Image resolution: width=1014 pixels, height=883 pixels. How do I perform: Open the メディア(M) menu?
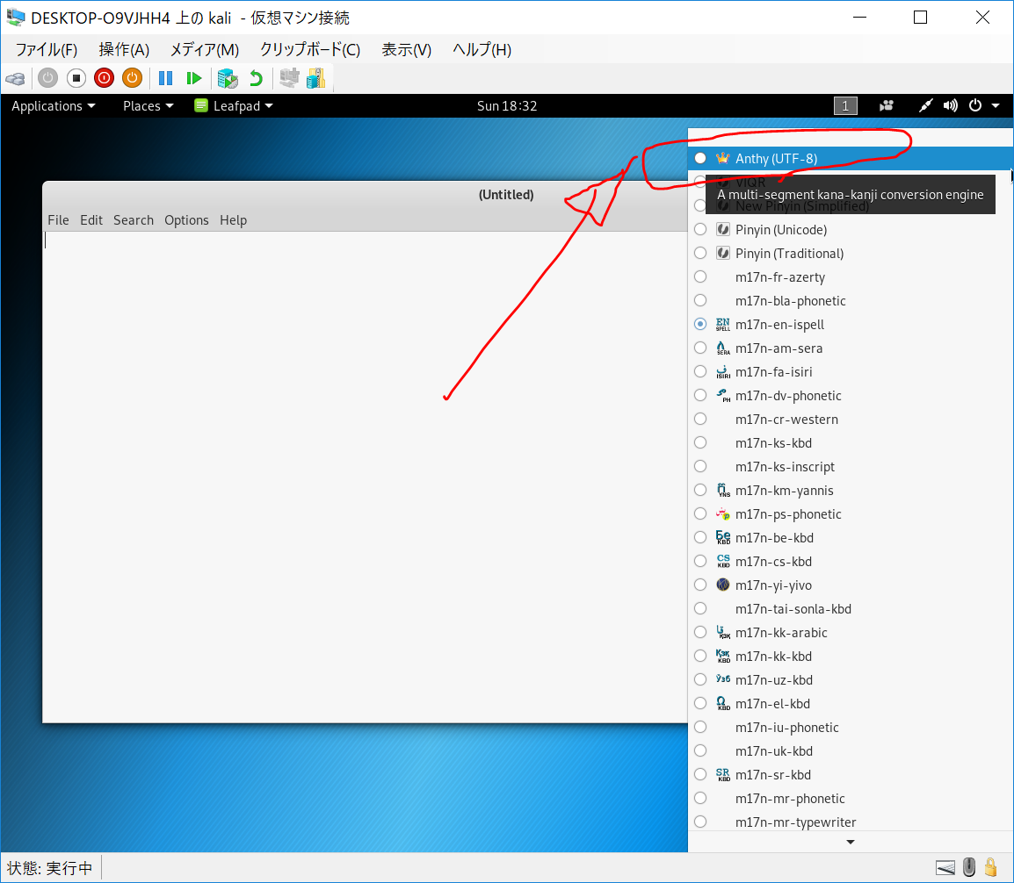pyautogui.click(x=204, y=50)
